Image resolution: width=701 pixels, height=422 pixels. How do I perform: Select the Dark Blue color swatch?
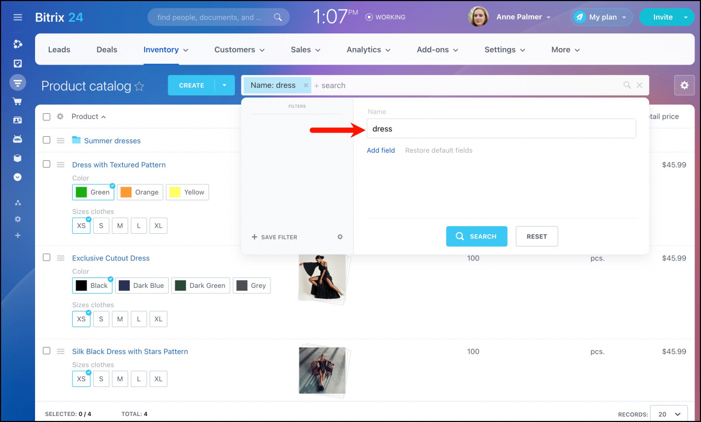[x=141, y=286]
